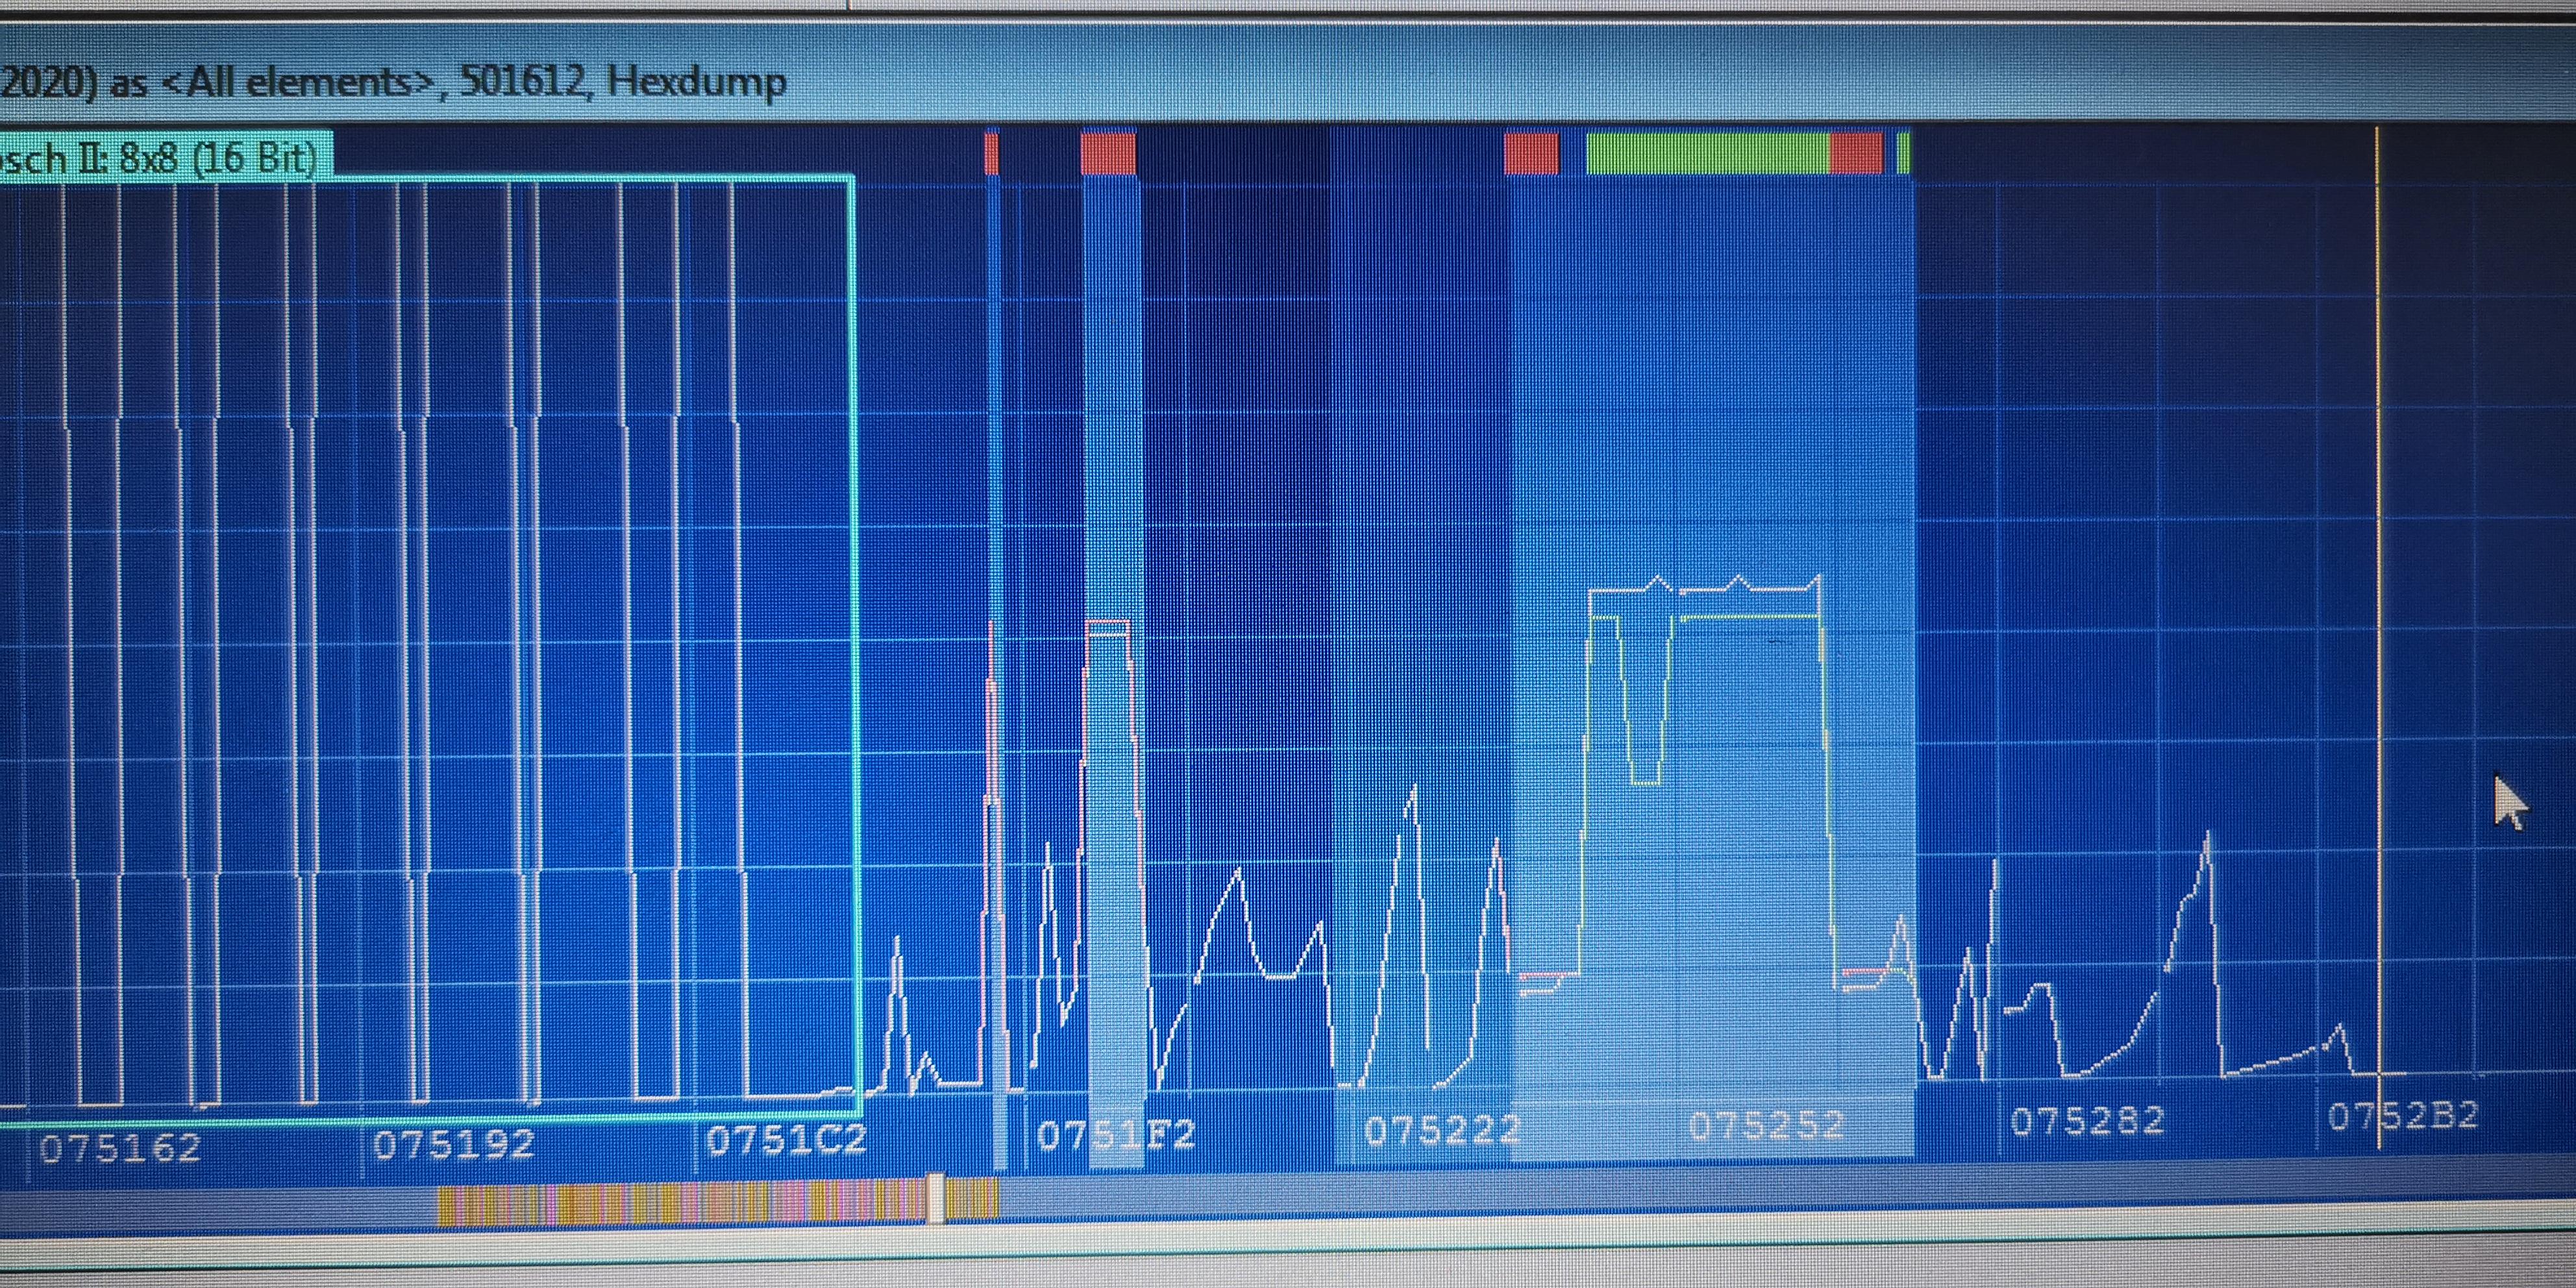2576x1288 pixels.
Task: Click inside the cyan-outlined map region
Action: [430, 650]
